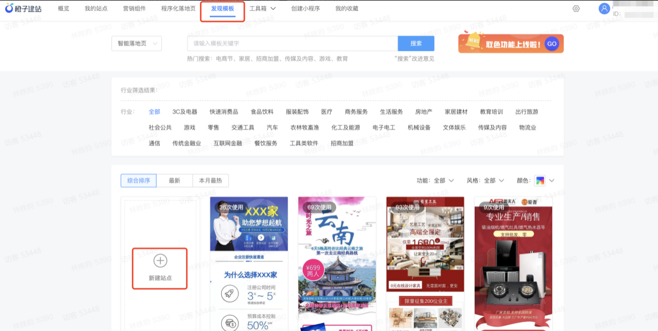This screenshot has height=331, width=658.
Task: Click the 橙子建站 logo icon
Action: [x=10, y=8]
